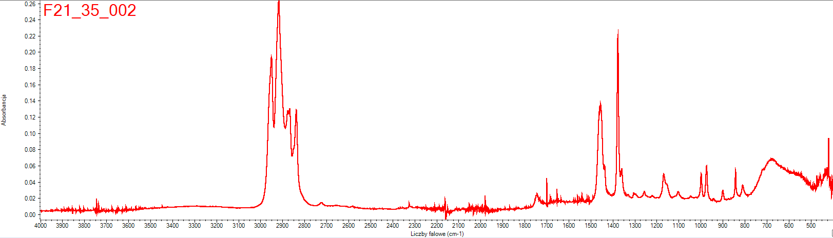Pick the peak near 841 cm-1
This screenshot has width=833, height=238.
[x=735, y=169]
